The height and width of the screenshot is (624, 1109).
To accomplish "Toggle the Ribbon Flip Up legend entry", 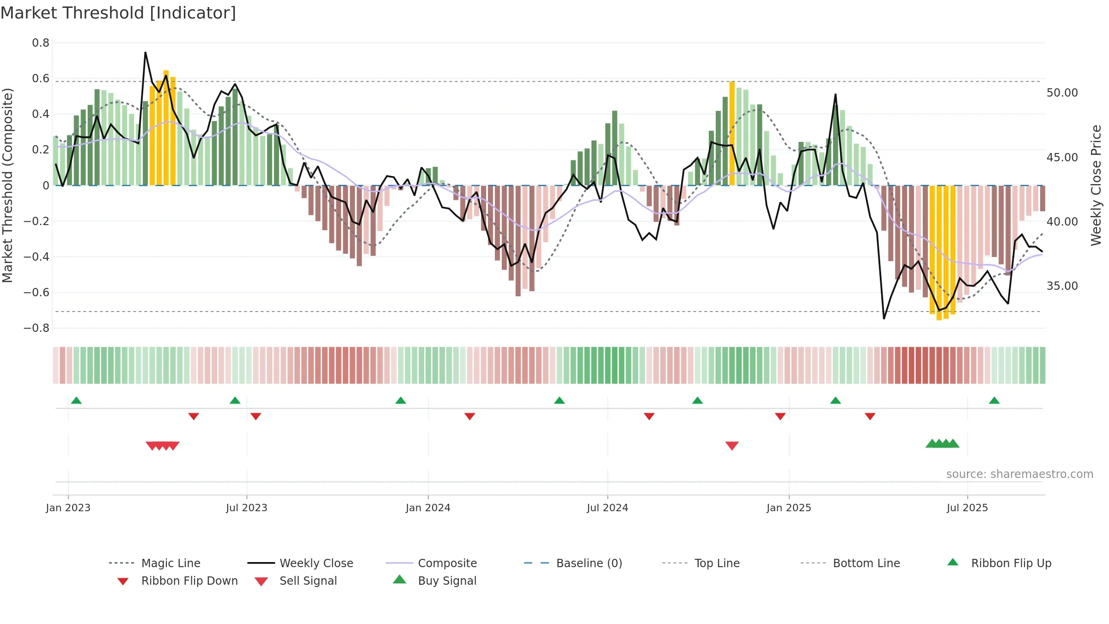I will tap(999, 563).
